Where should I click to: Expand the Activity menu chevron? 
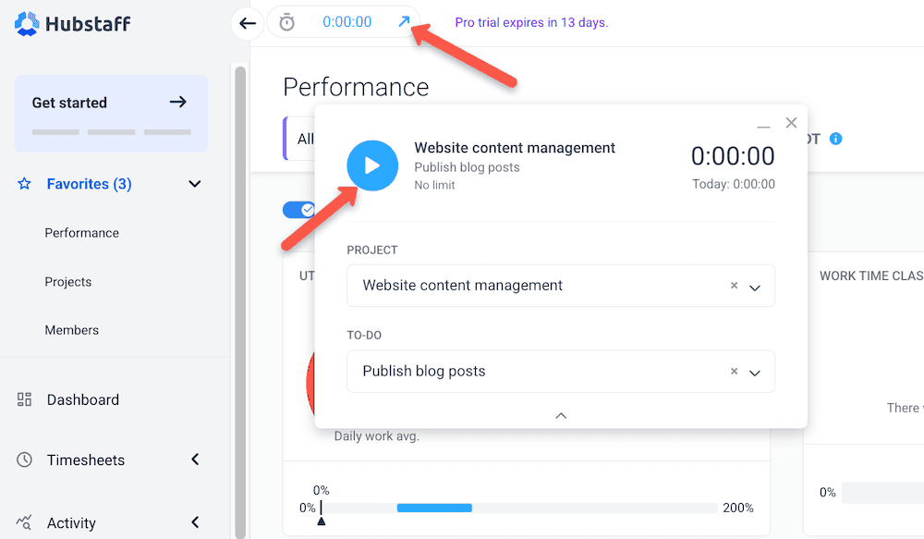[195, 522]
